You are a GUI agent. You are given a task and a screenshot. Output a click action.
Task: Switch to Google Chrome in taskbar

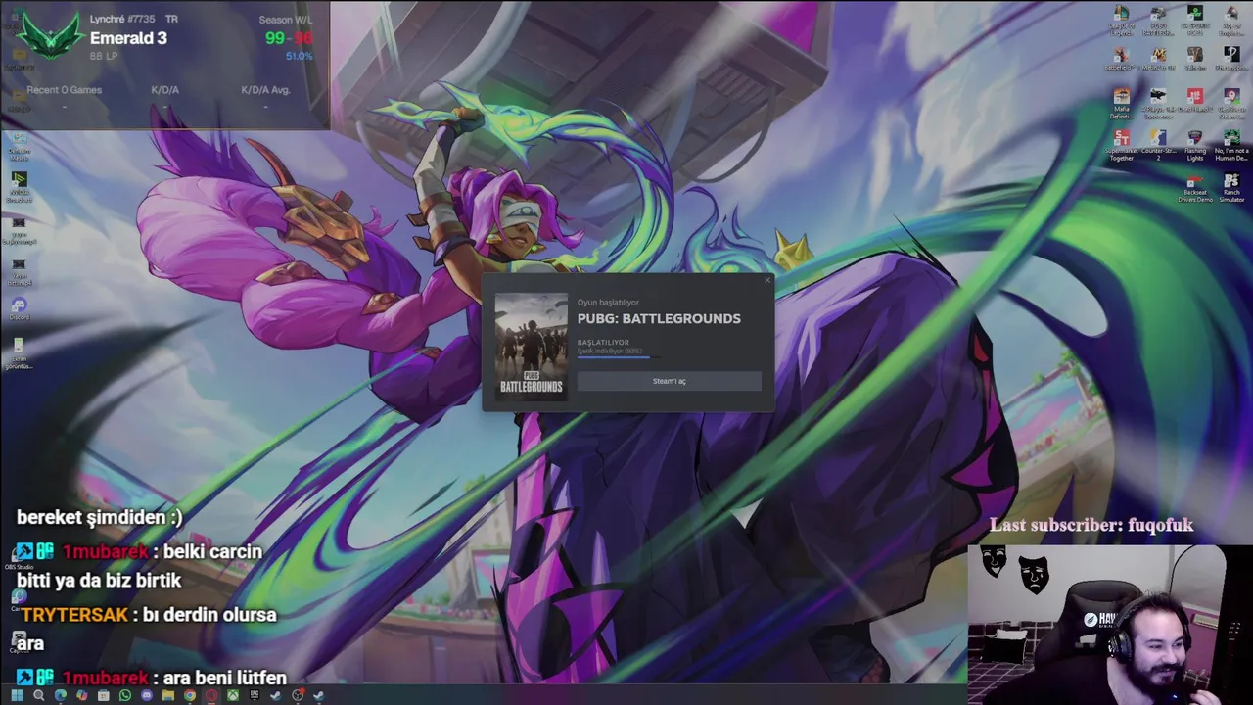[x=190, y=695]
